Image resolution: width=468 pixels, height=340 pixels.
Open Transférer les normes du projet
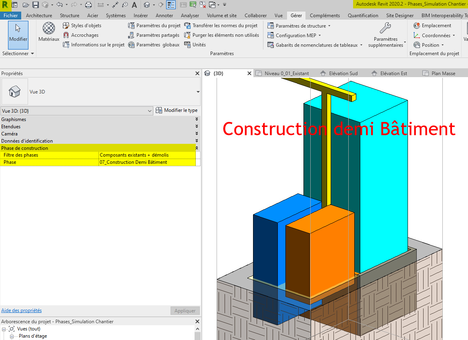coord(221,25)
